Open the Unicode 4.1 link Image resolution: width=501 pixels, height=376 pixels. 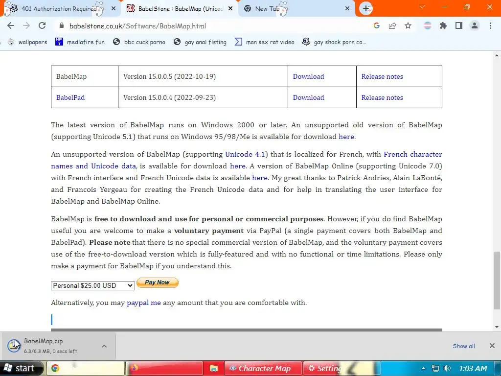245,154
